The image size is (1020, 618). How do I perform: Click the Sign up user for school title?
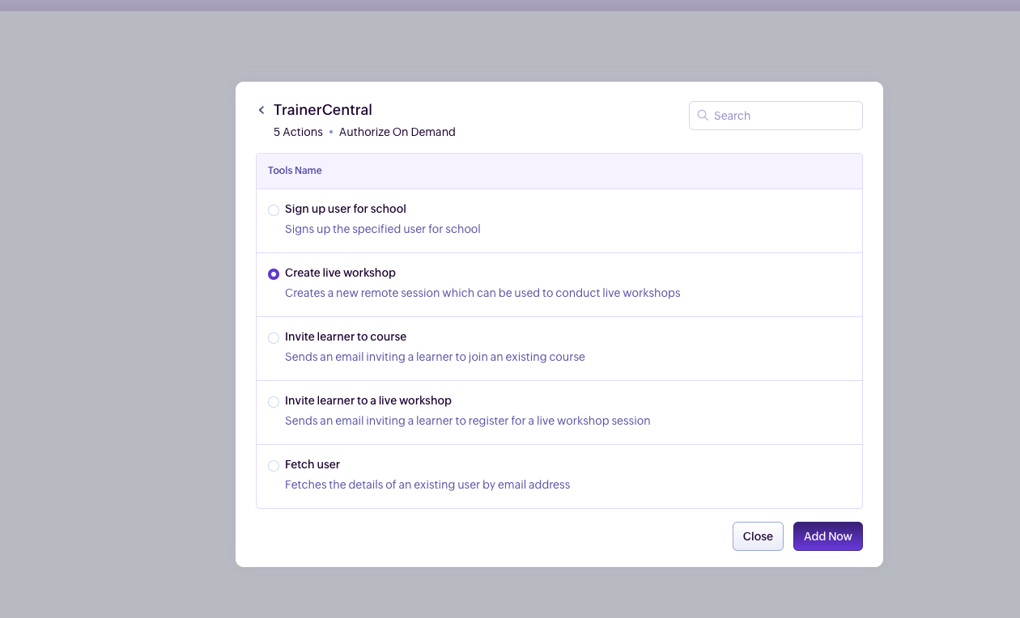click(346, 209)
